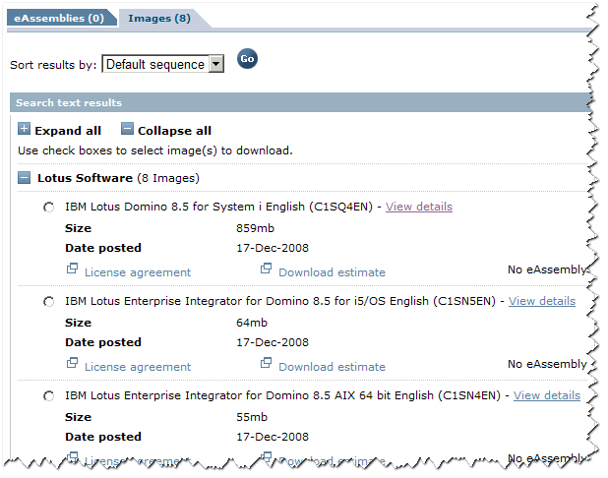Select Enterprise Integrator AIX 64 bit radio
Screen dimensions: 608x478
pyautogui.click(x=49, y=396)
